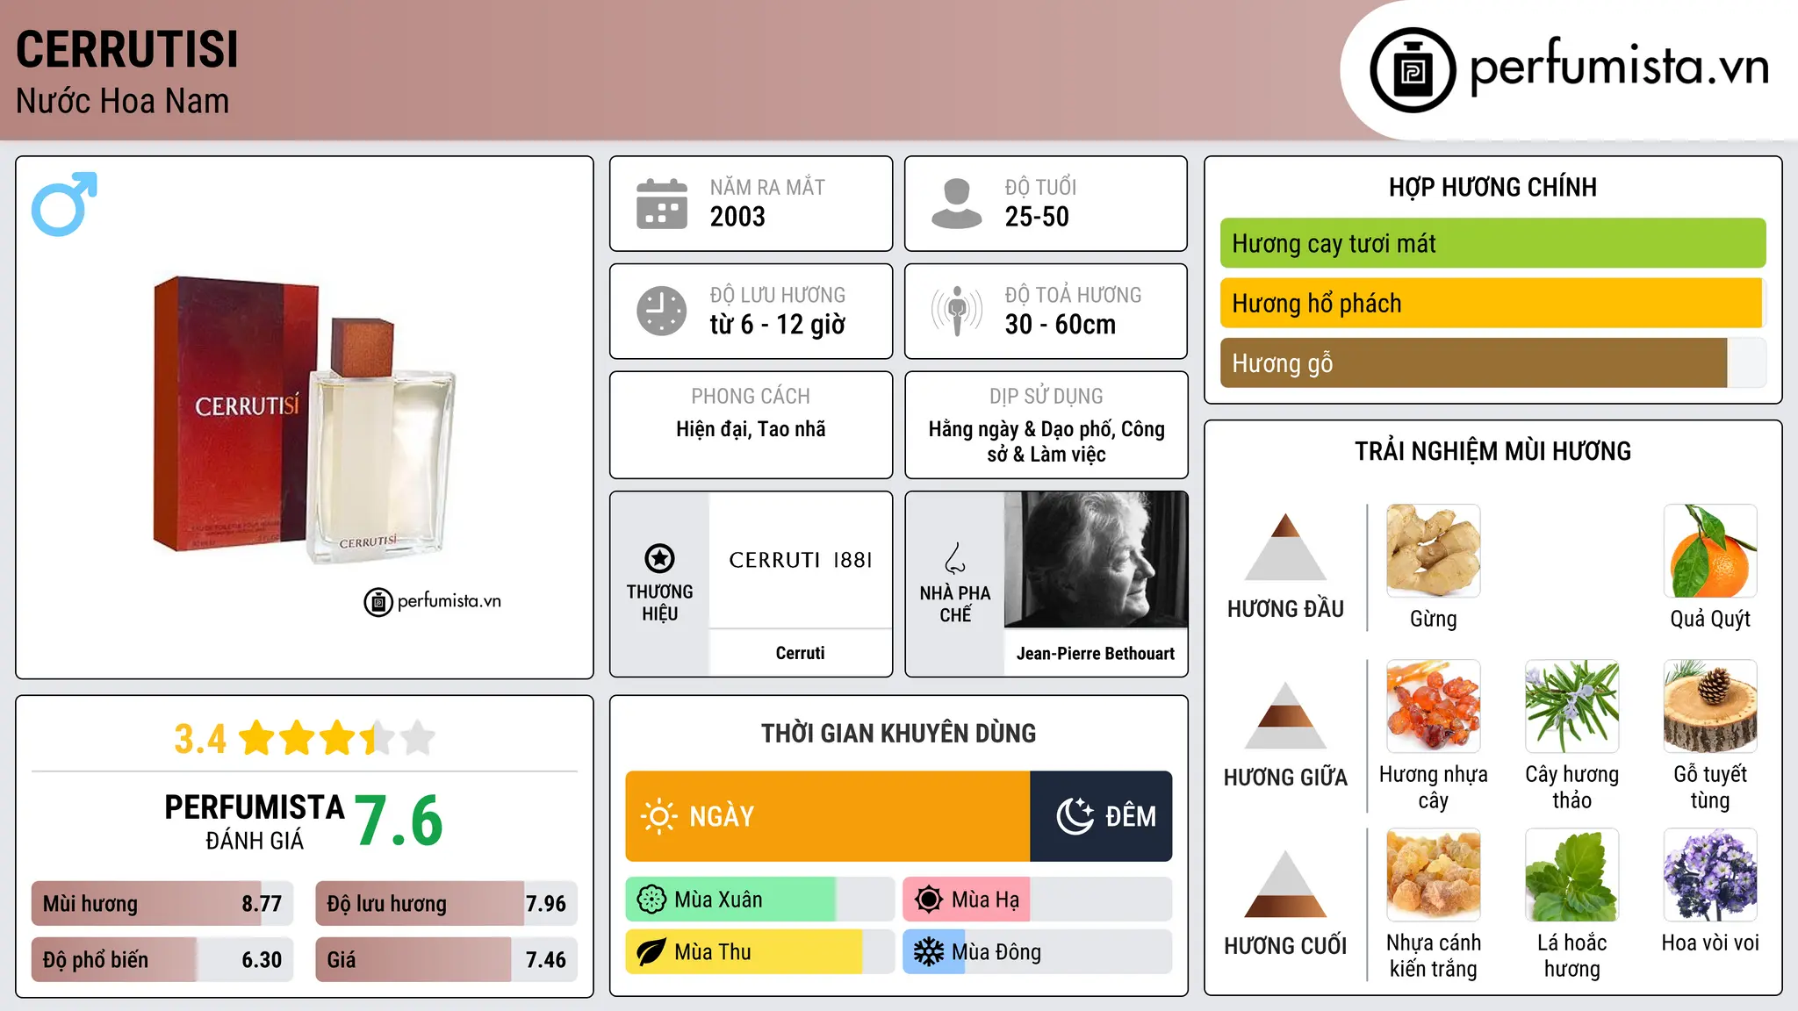This screenshot has height=1011, width=1798.
Task: Click the CERRUTISI title heading
Action: (127, 49)
